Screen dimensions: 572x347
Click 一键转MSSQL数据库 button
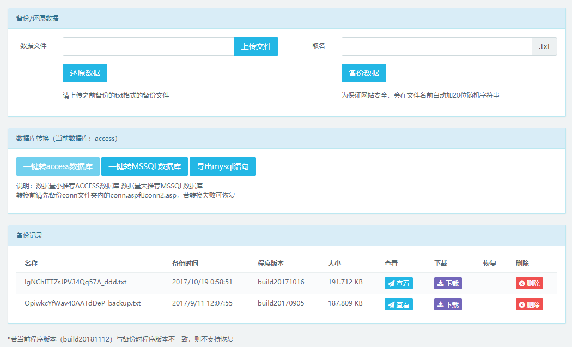[144, 166]
